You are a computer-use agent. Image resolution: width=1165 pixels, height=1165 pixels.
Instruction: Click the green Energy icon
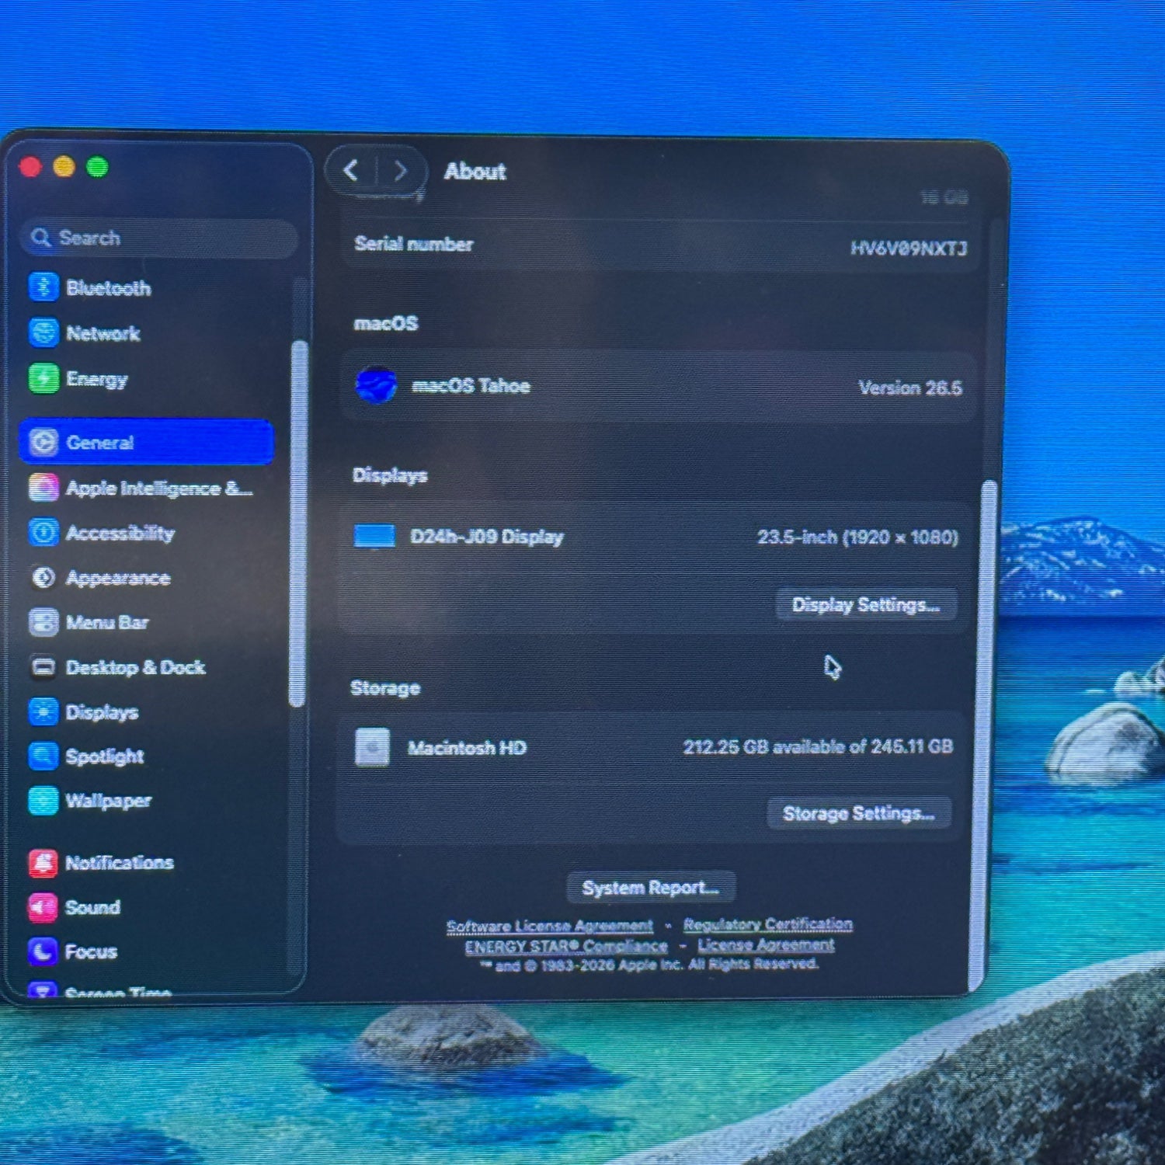(x=43, y=379)
